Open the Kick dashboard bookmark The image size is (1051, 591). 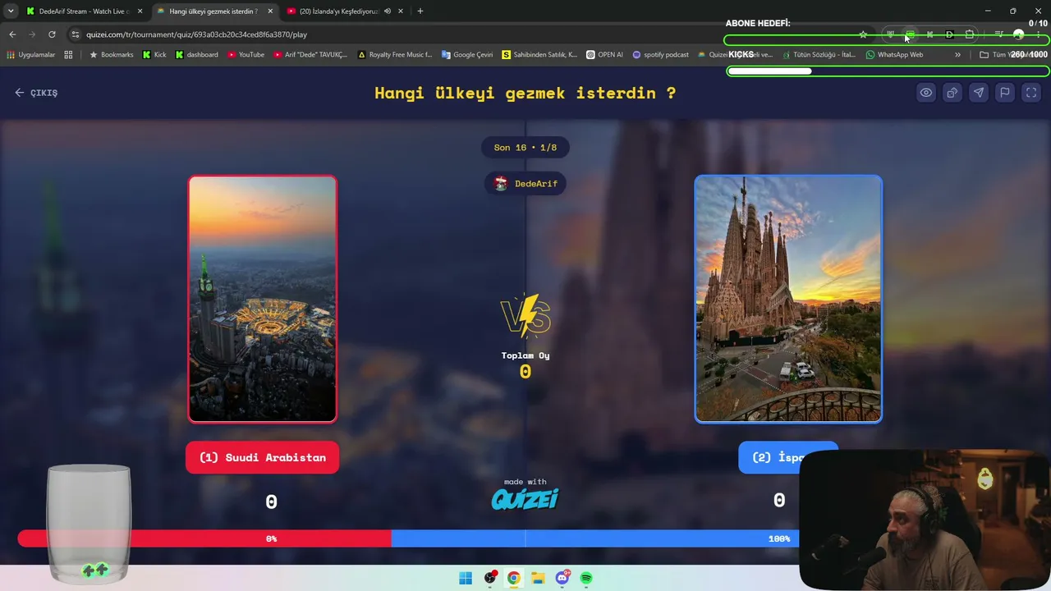pos(197,55)
